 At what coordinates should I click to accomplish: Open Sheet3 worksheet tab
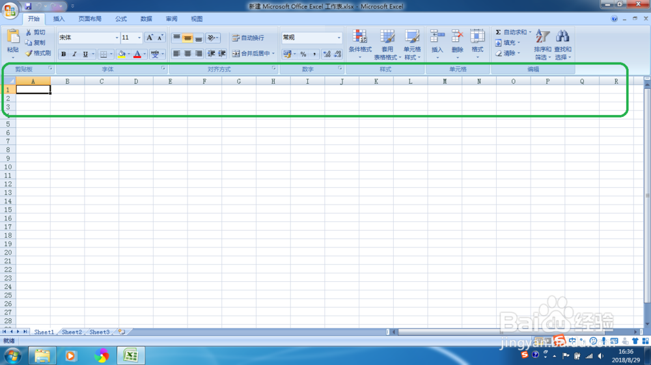point(100,332)
